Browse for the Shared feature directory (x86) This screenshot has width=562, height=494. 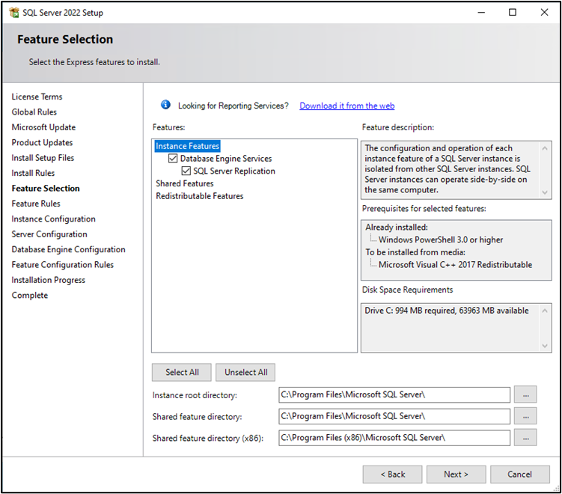coord(525,438)
